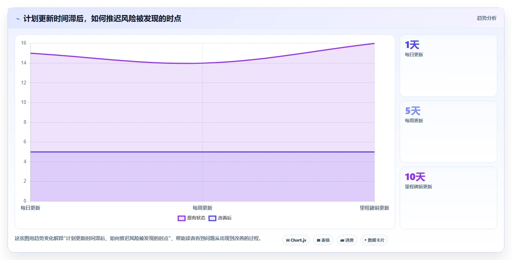Click the 改善后 legend label
Image resolution: width=512 pixels, height=260 pixels.
pos(225,218)
